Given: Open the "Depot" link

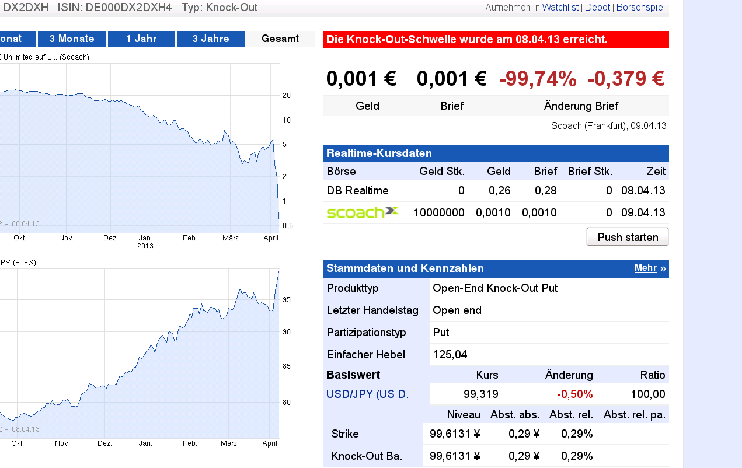Looking at the screenshot, I should click(x=597, y=7).
